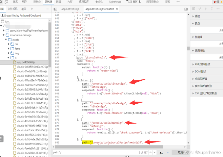Viewport: 223px width, 157px height.
Task: Open the navigator three-dot options menu
Action: tap(47, 9)
